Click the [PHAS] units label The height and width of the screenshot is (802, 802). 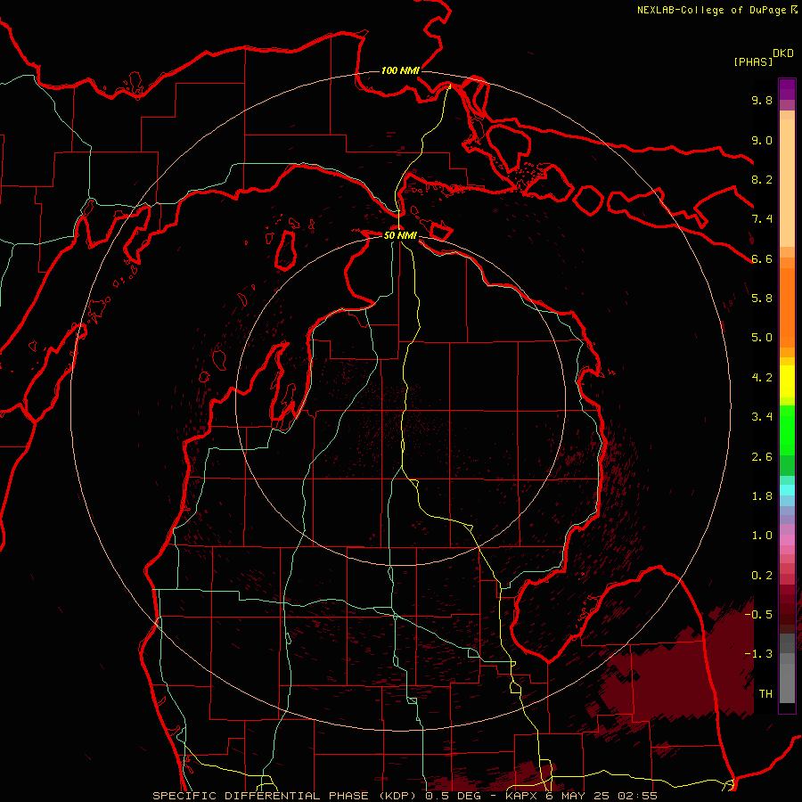753,61
